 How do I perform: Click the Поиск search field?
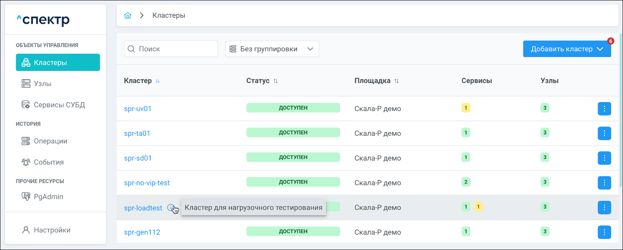coord(171,49)
